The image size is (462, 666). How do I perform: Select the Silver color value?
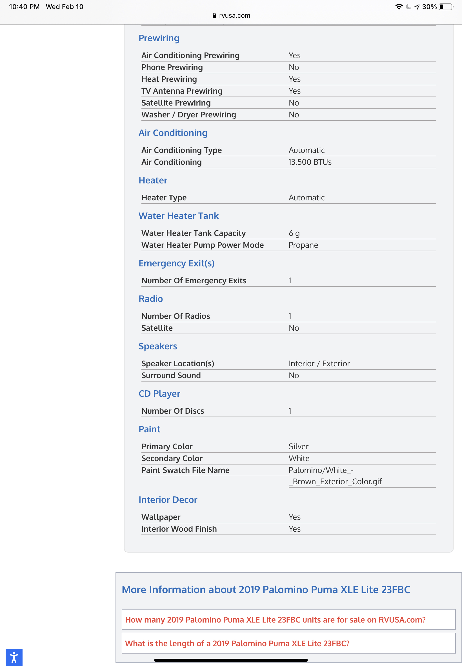pyautogui.click(x=298, y=446)
